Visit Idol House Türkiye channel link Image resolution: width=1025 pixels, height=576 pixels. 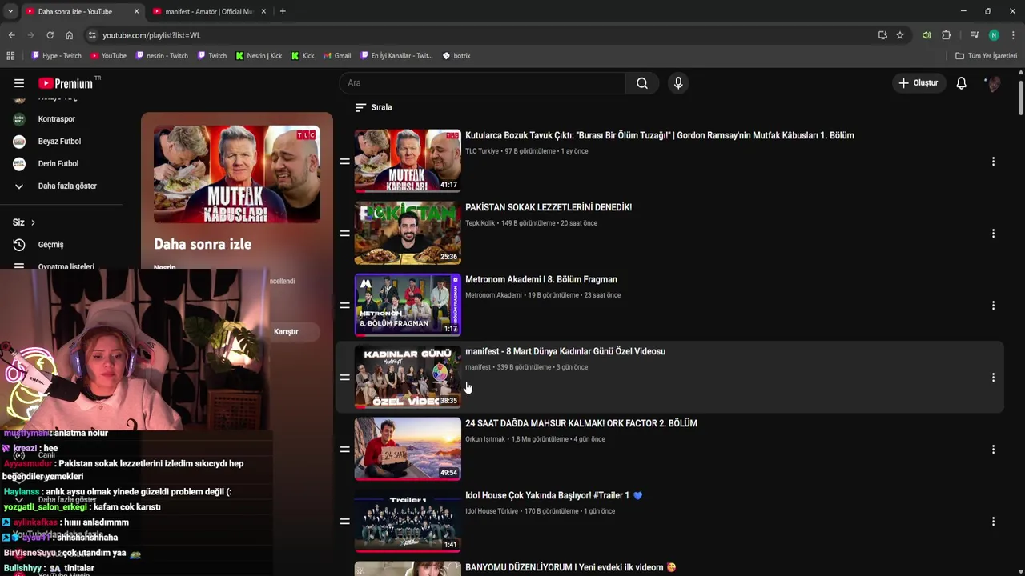coord(492,511)
